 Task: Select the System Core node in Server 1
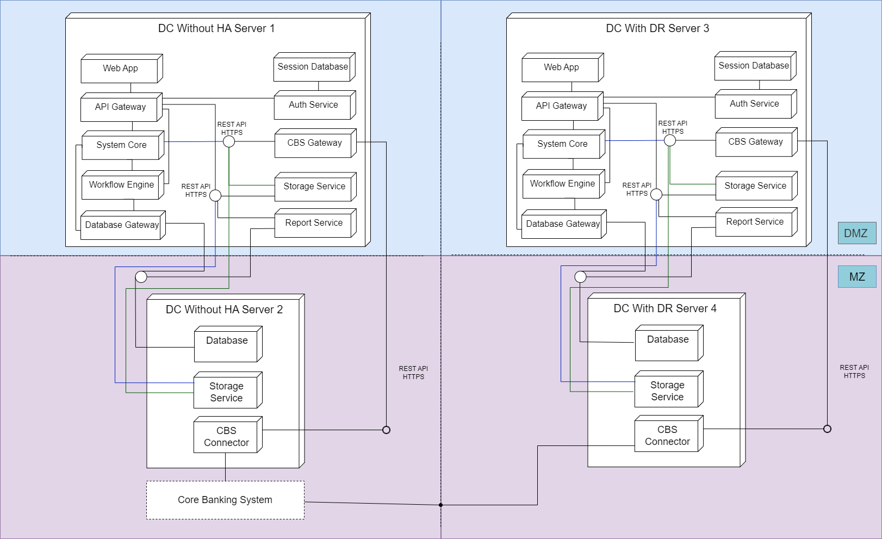click(123, 145)
